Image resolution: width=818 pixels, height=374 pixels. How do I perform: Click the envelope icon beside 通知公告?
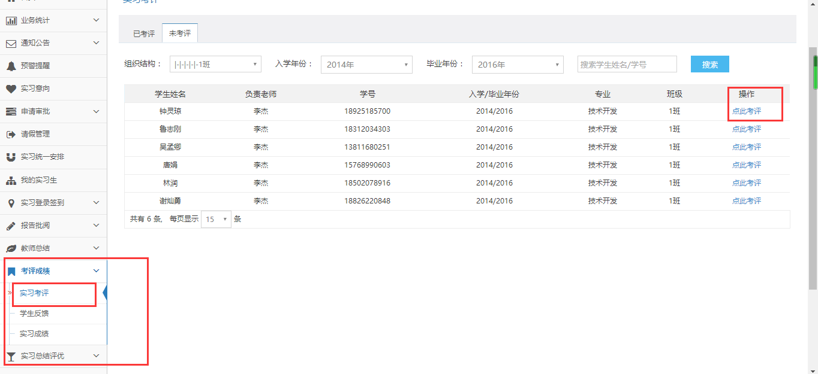(x=11, y=43)
